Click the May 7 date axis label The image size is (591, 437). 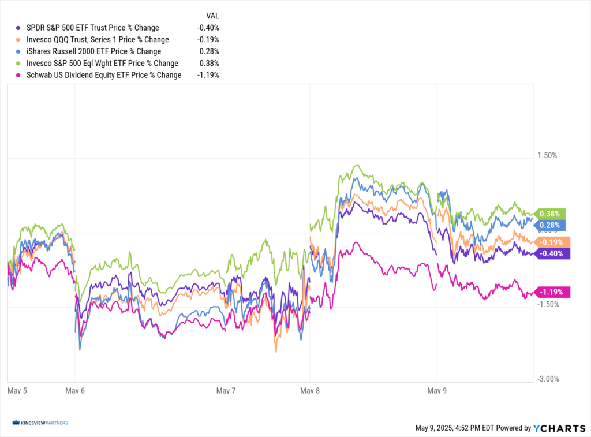226,391
